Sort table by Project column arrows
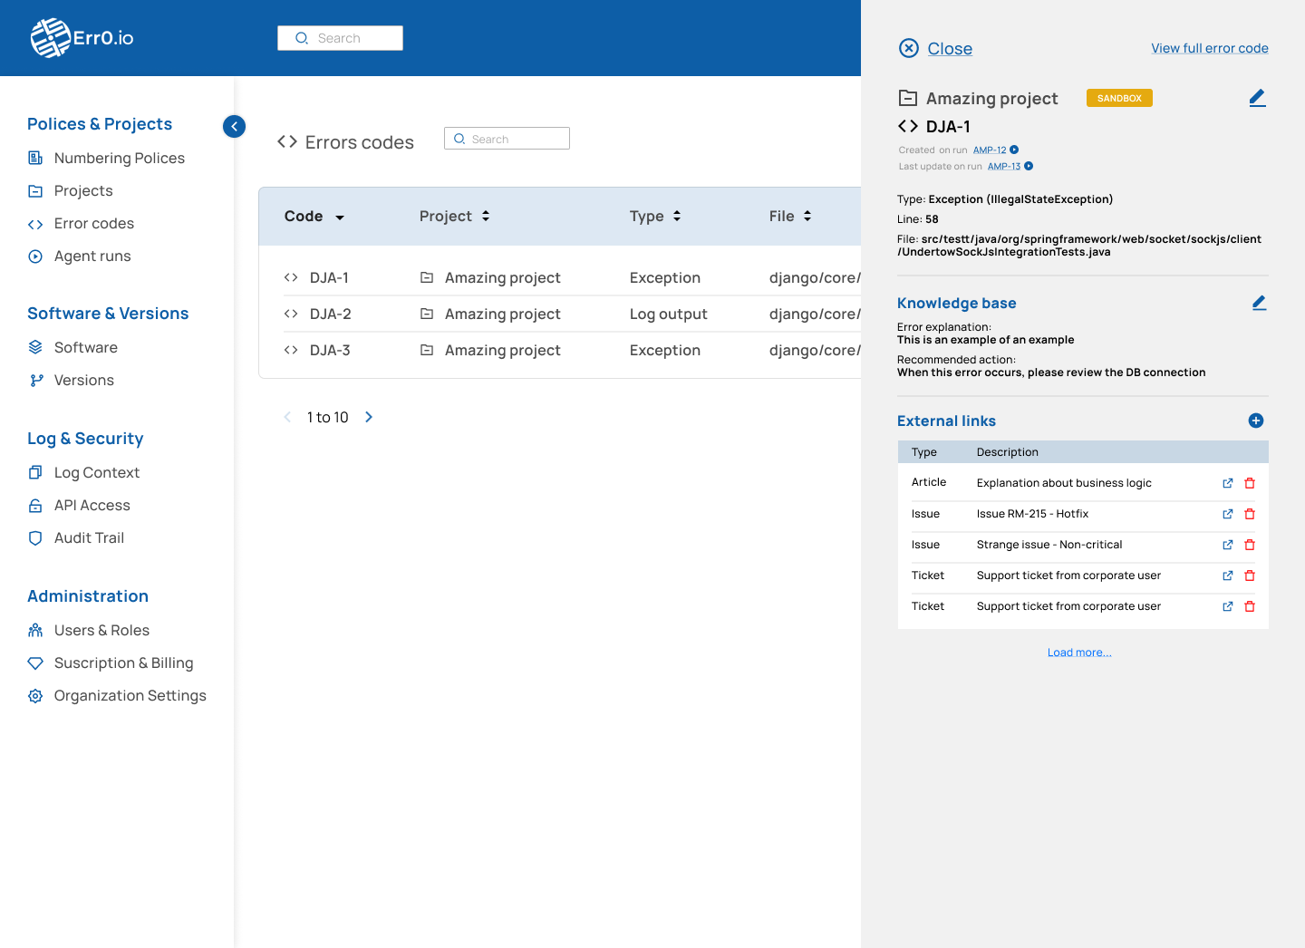The height and width of the screenshot is (948, 1305). coord(486,216)
